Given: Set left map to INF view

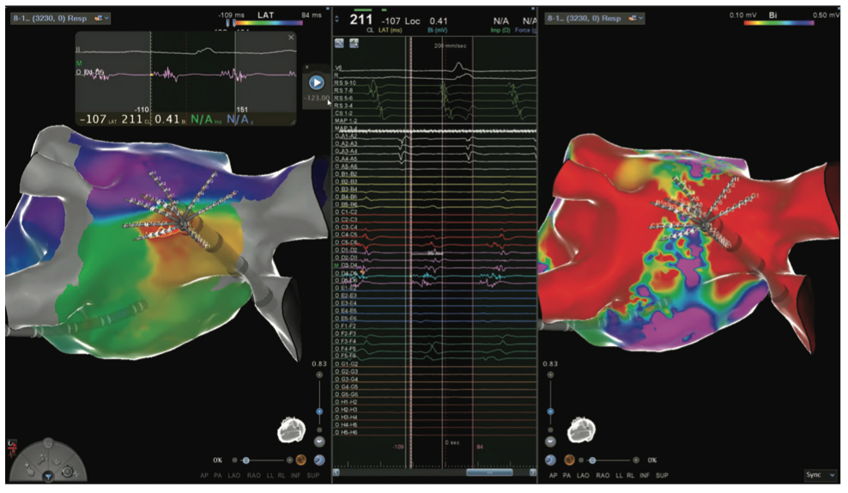Looking at the screenshot, I should pyautogui.click(x=295, y=475).
